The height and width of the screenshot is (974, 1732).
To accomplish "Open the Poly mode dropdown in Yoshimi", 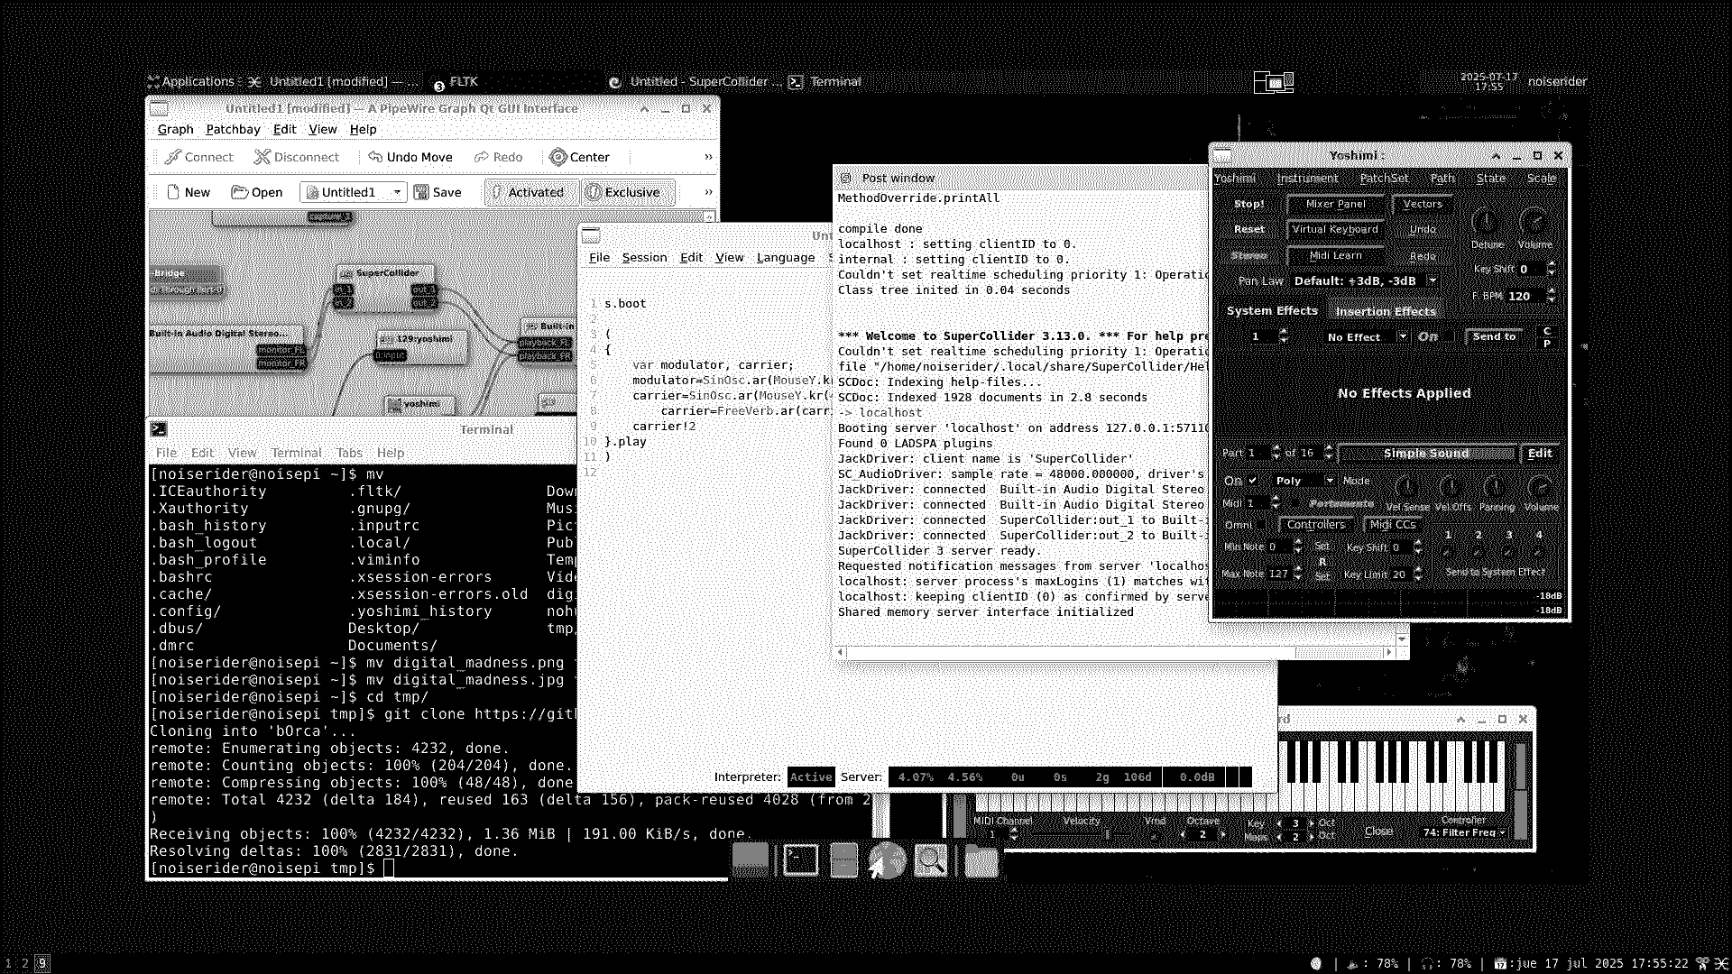I will (1302, 481).
